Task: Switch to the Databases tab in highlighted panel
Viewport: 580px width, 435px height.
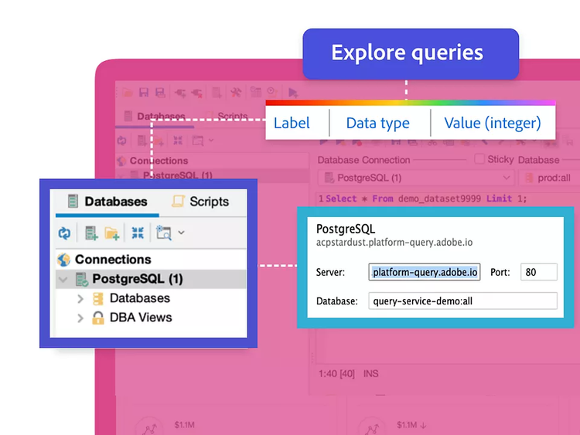Action: (107, 202)
